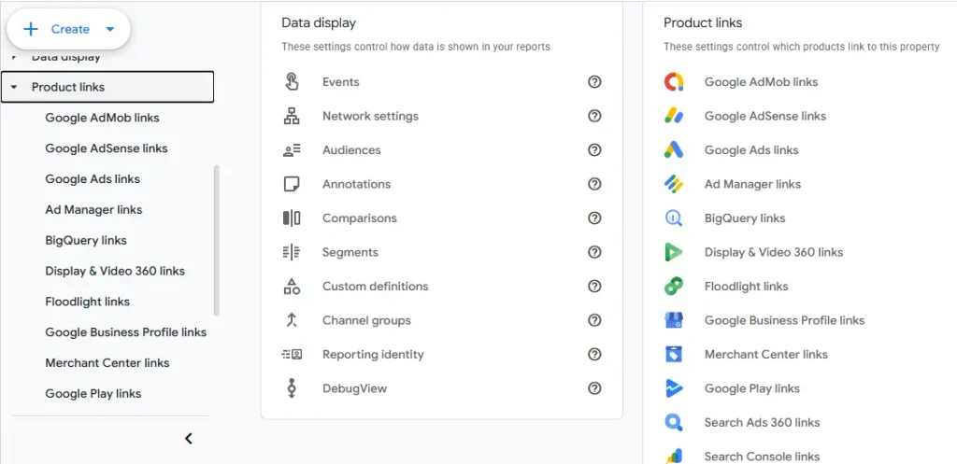The height and width of the screenshot is (464, 957).
Task: Select Google Ads links in sidebar
Action: tap(93, 178)
